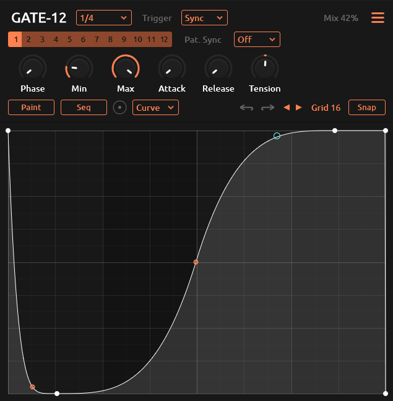Open the Pat. Sync Off dropdown
This screenshot has width=393, height=401.
click(x=257, y=40)
